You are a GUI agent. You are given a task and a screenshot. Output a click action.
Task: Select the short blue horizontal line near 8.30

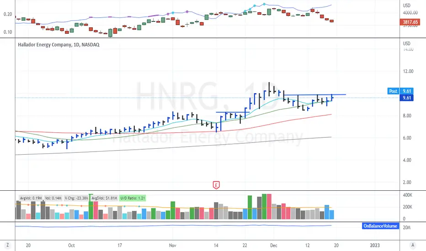pyautogui.click(x=233, y=112)
